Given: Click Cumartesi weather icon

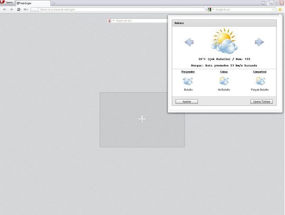Looking at the screenshot, I should click(260, 81).
